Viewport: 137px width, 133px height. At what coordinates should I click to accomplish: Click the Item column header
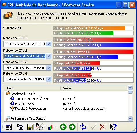32,88
